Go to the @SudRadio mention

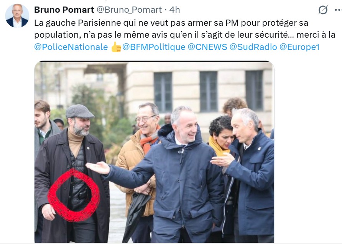(253, 47)
